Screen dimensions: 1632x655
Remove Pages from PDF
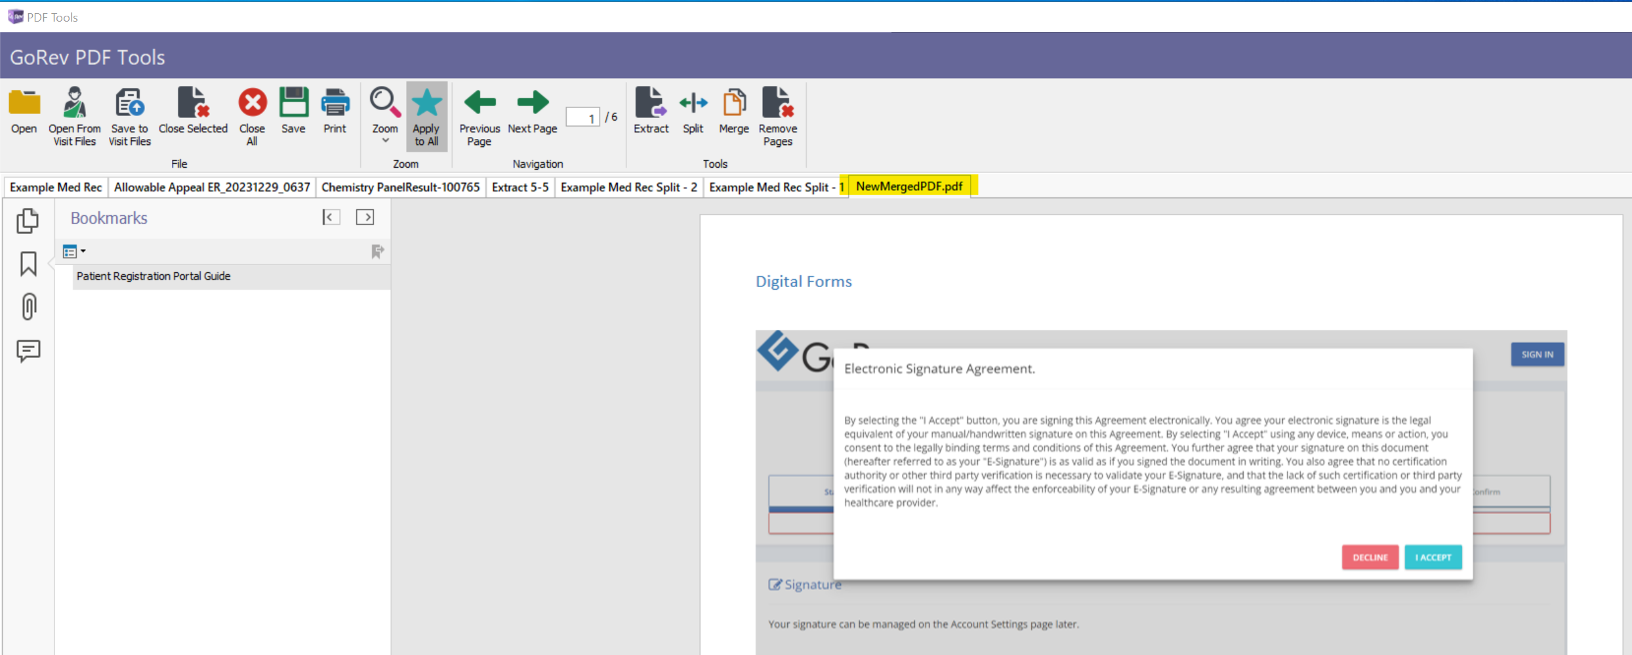tap(778, 117)
